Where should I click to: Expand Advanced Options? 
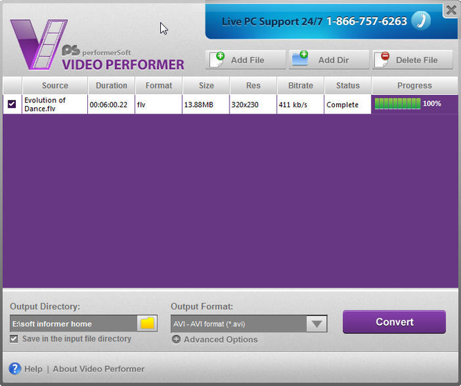[x=220, y=340]
